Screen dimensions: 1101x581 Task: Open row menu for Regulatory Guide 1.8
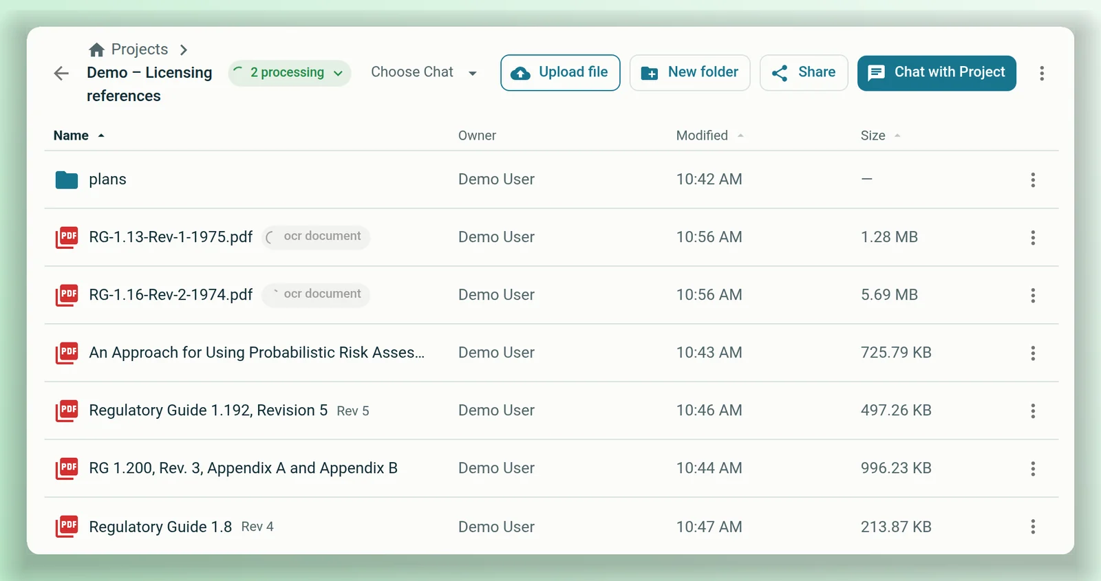(1033, 527)
